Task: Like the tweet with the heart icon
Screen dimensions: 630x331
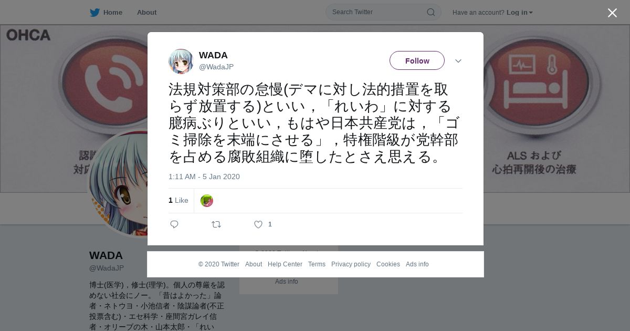Action: (258, 224)
